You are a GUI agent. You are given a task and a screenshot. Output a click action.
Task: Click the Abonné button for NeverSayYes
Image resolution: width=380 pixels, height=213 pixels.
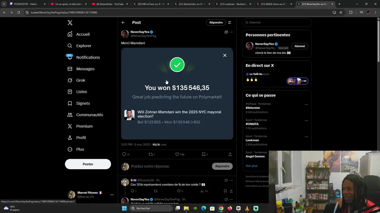(x=300, y=46)
